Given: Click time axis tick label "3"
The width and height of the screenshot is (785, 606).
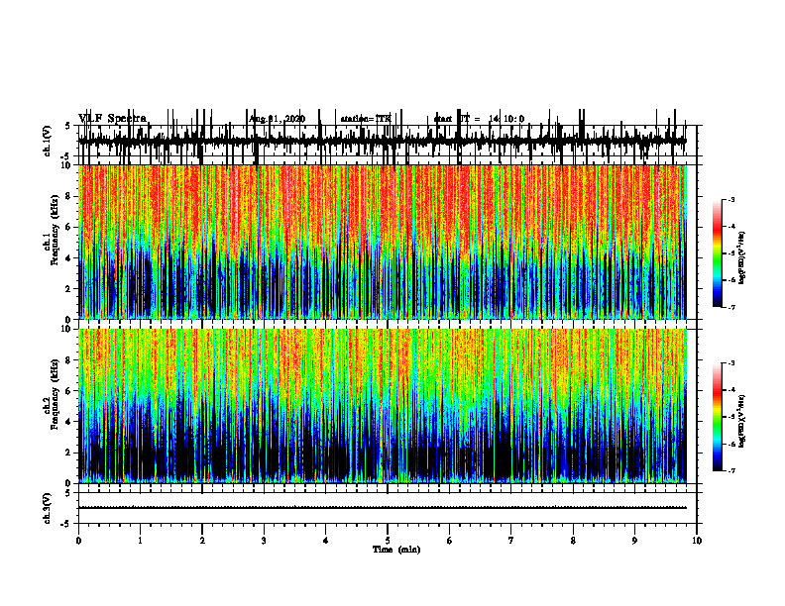Looking at the screenshot, I should tap(264, 541).
